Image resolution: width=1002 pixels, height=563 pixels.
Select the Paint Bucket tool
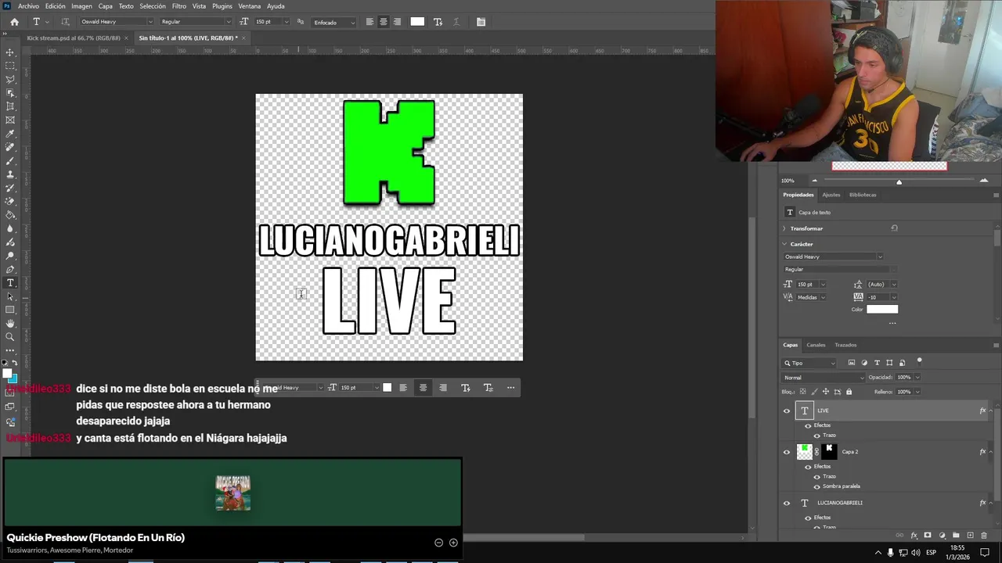coord(10,215)
